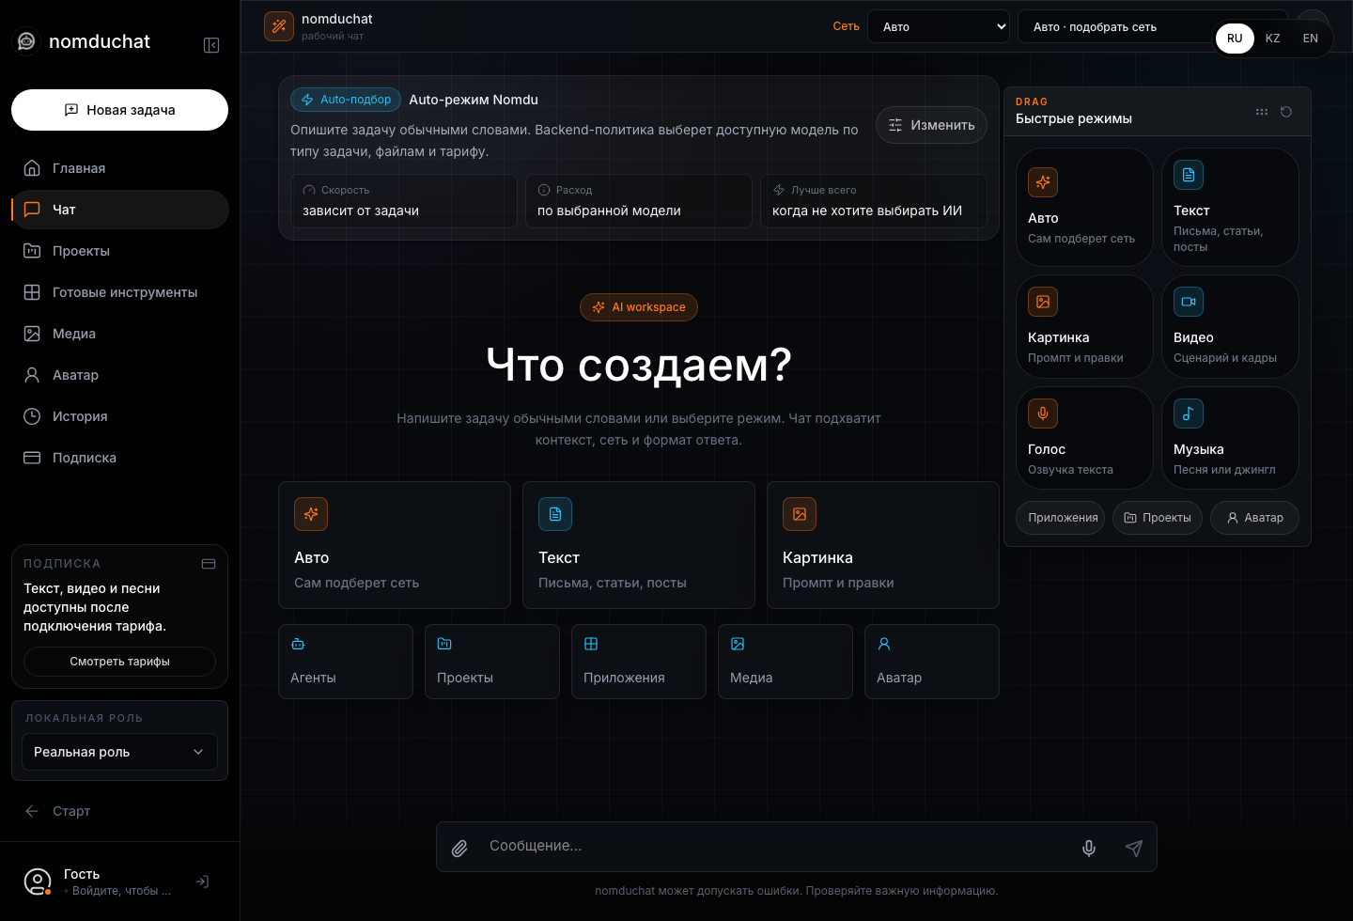Image resolution: width=1353 pixels, height=921 pixels.
Task: Select the large Текст card in the center
Action: [x=639, y=545]
